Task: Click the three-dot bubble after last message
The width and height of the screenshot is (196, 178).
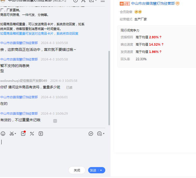Action: pyautogui.click(x=55, y=121)
